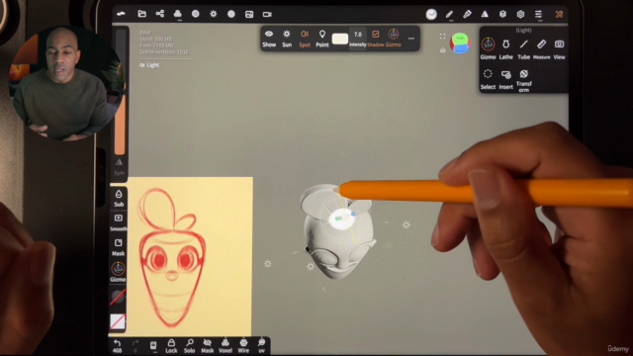The height and width of the screenshot is (356, 633).
Task: Activate the Smooth shortcut
Action: pos(119,222)
